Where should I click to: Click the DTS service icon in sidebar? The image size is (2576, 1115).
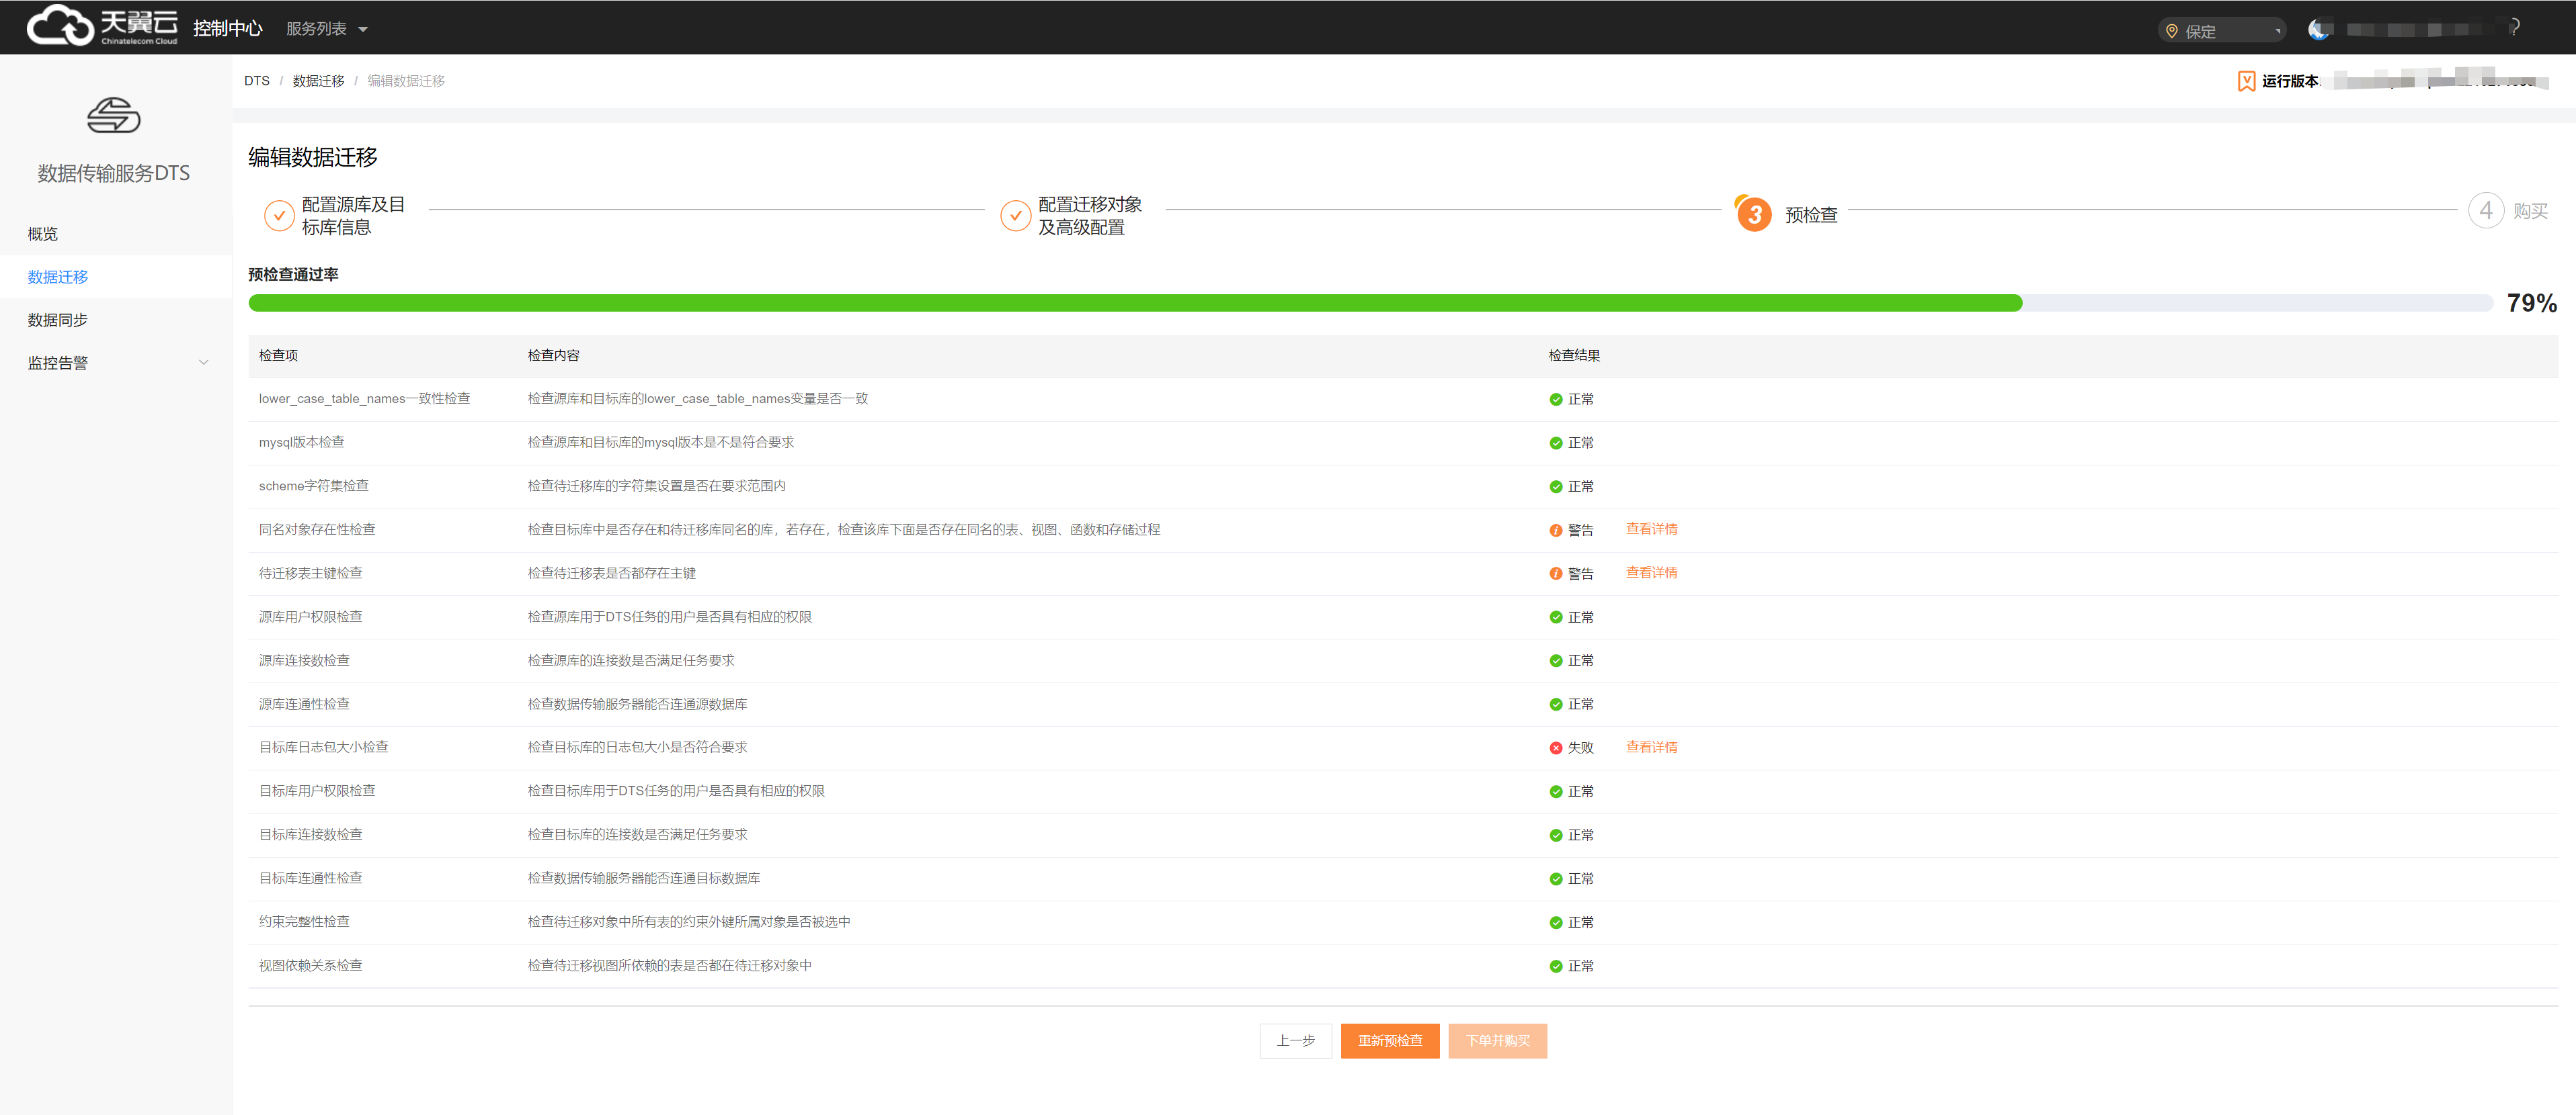click(113, 116)
